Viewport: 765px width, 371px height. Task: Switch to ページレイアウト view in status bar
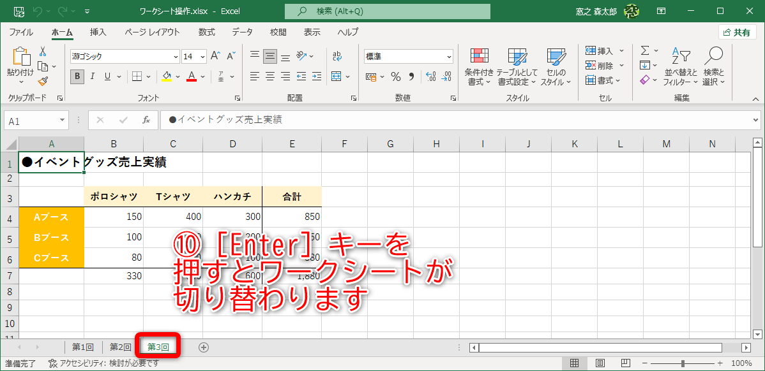600,362
